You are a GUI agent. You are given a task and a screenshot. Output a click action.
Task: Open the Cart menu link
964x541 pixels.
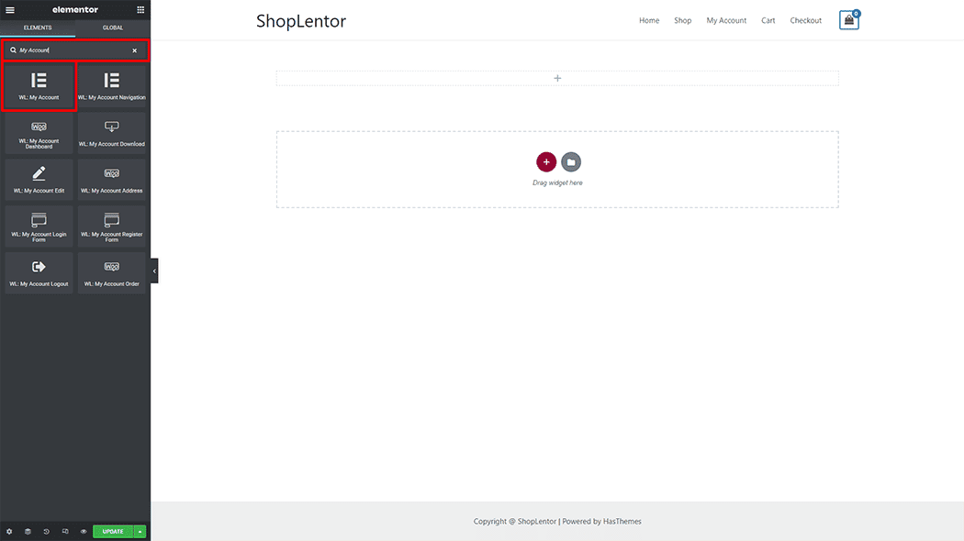point(768,20)
